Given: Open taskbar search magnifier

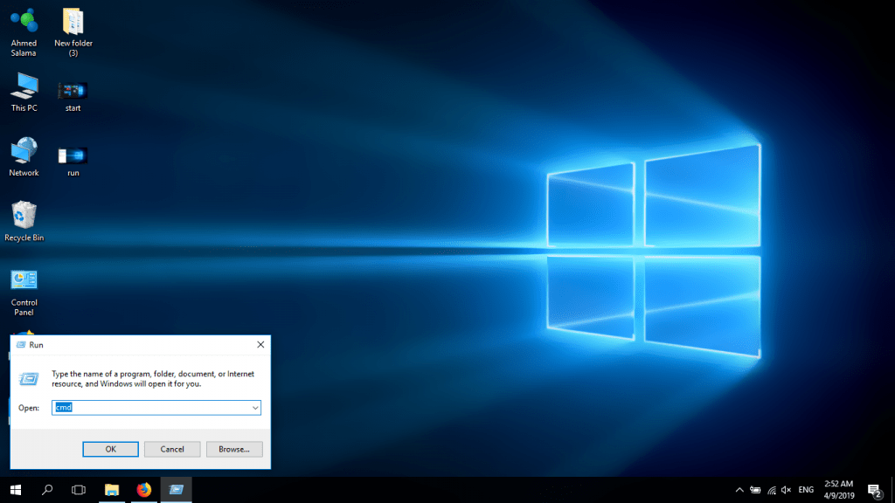Looking at the screenshot, I should pyautogui.click(x=47, y=490).
